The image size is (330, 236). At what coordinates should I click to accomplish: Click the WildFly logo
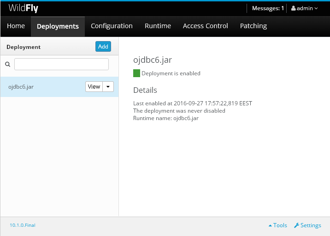click(x=23, y=8)
